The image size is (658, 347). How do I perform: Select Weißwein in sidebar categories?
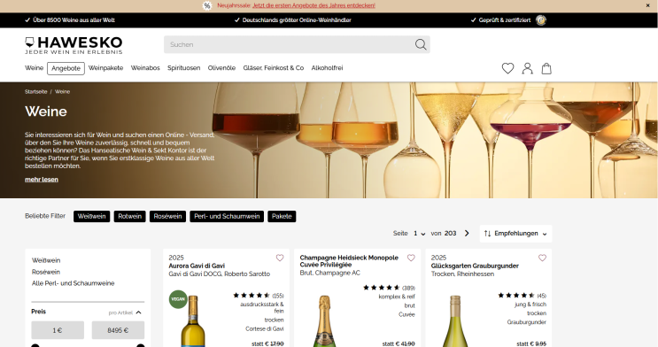point(46,260)
